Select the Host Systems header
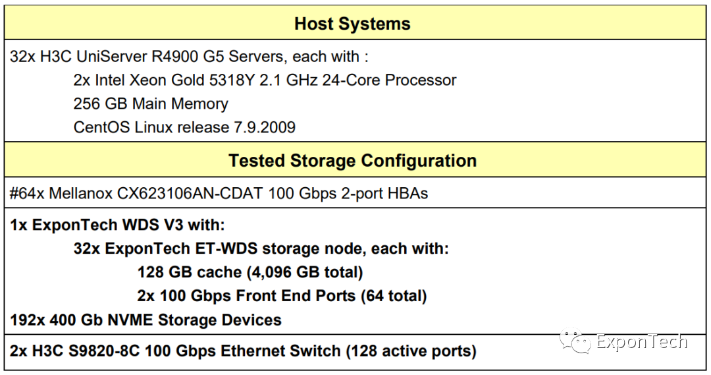This screenshot has height=375, width=711. click(352, 24)
